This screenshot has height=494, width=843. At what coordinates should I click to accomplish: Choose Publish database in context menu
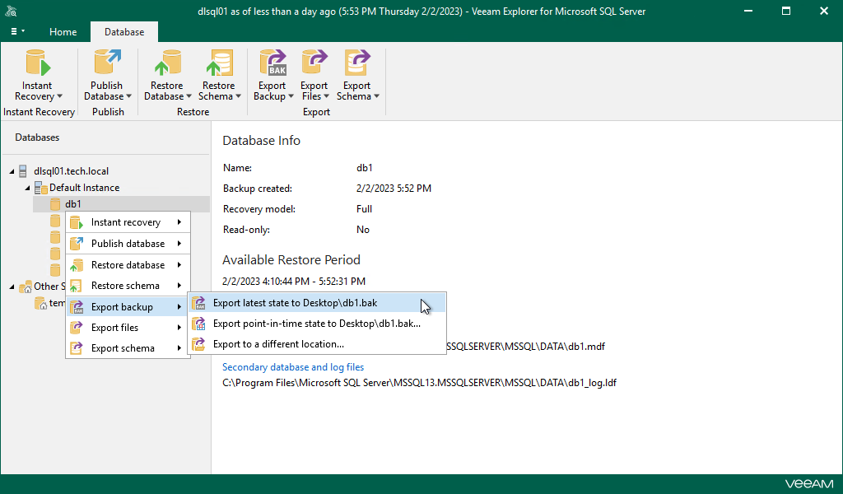tap(128, 244)
